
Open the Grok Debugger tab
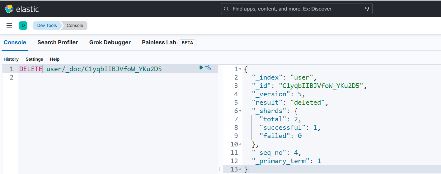(110, 42)
